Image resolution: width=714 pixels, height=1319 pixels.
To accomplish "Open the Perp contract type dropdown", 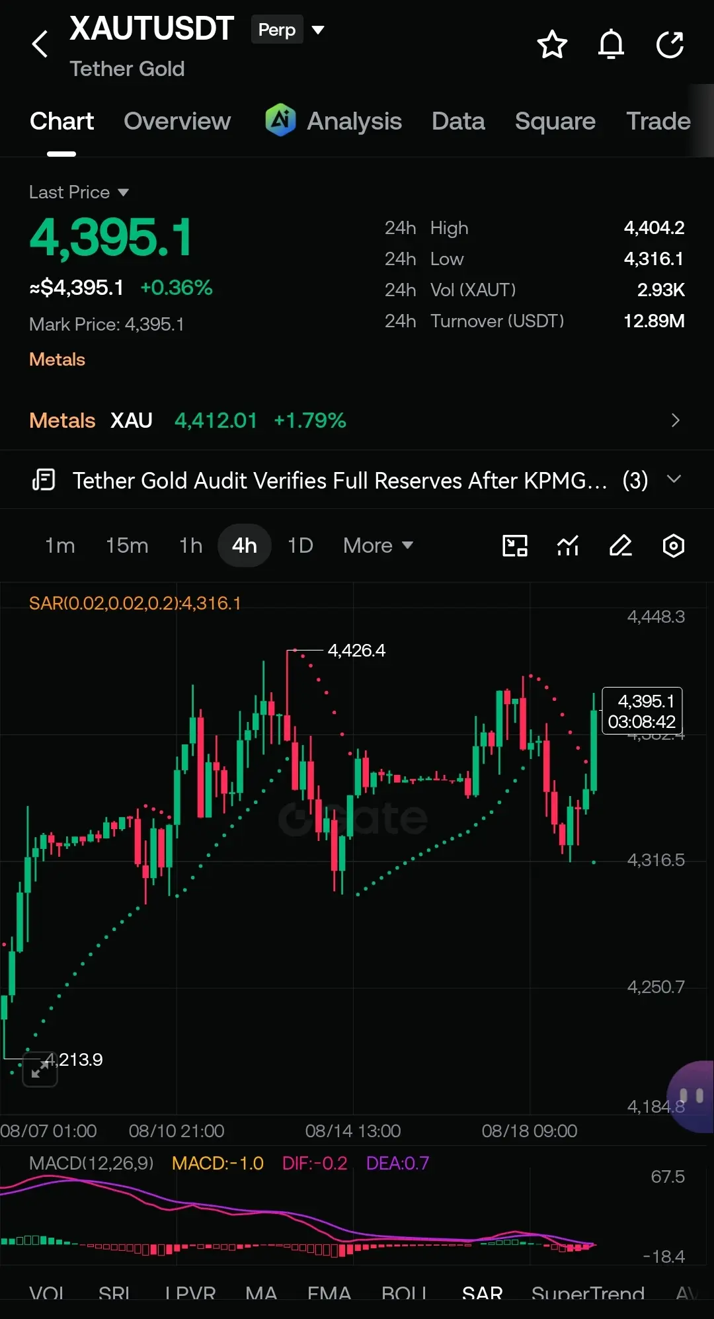I will pyautogui.click(x=318, y=30).
